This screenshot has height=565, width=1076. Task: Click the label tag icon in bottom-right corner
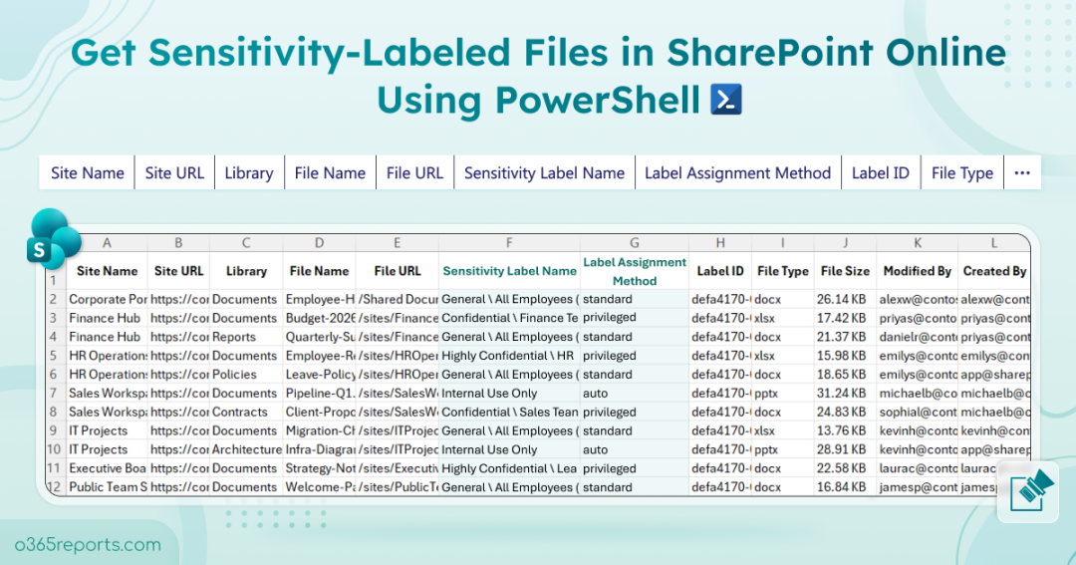pos(1029,491)
